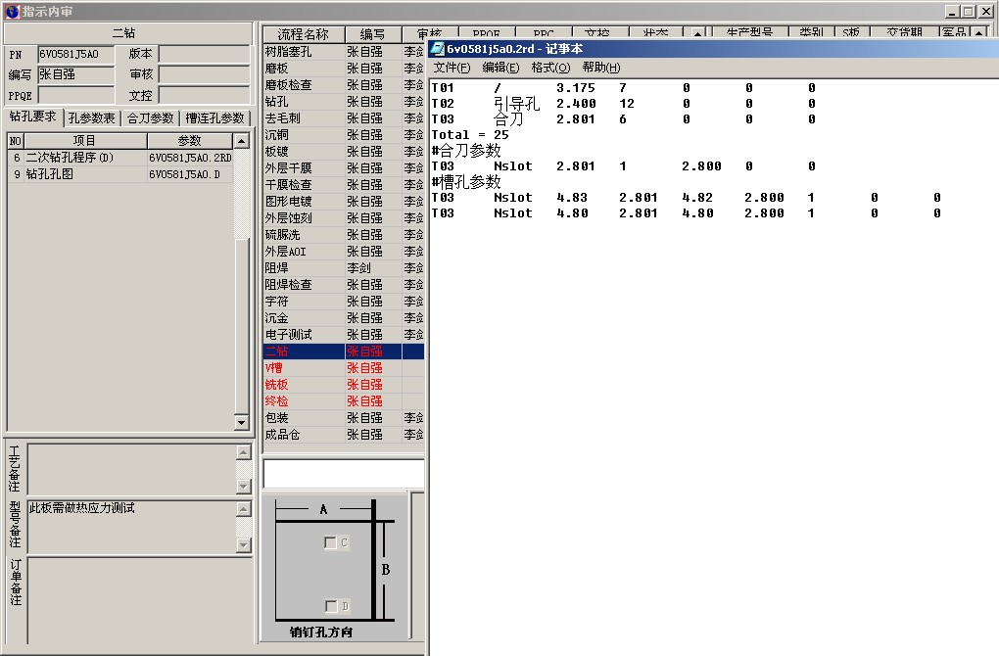The image size is (999, 656).
Task: Switch to the 合刀参数 tab
Action: point(151,118)
